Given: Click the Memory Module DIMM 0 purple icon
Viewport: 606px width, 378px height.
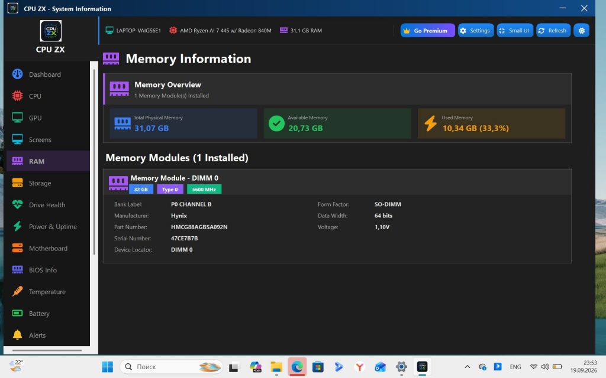Looking at the screenshot, I should pos(118,183).
